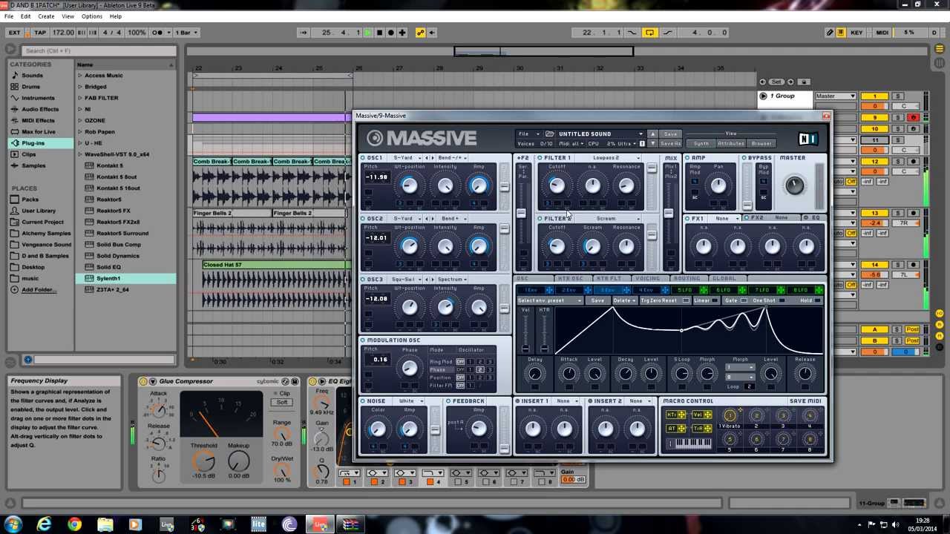Switch Massive view to Attributes
The height and width of the screenshot is (534, 950).
730,144
